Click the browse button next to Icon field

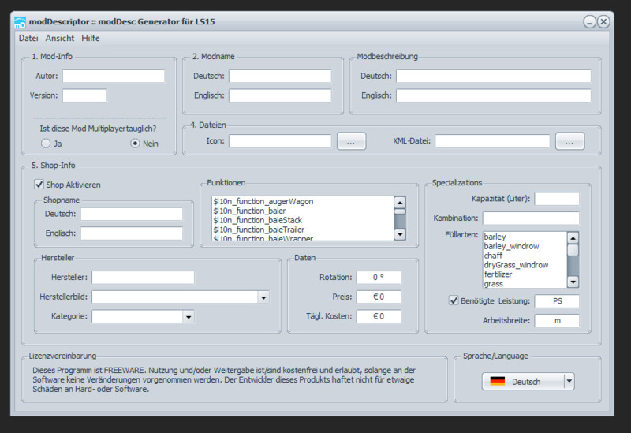(x=351, y=141)
